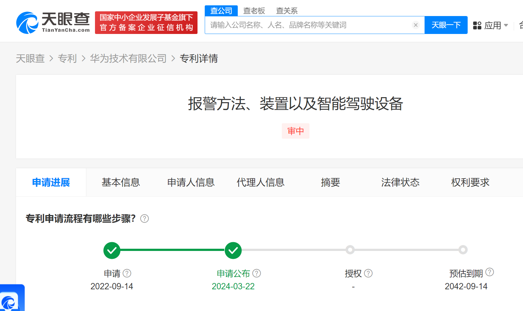Go to 华为技术有限公司 breadcrumb link
Image resolution: width=523 pixels, height=311 pixels.
tap(128, 58)
